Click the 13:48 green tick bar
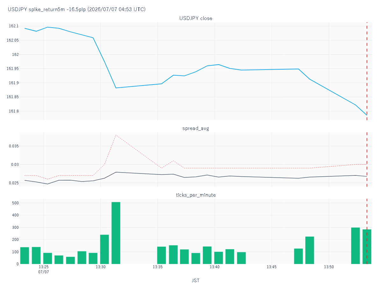Viewport: 382px width, 286px height. click(x=310, y=250)
